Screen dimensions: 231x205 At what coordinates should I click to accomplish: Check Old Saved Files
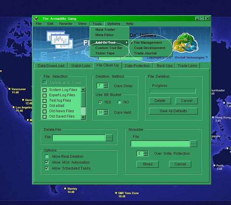click(x=44, y=117)
